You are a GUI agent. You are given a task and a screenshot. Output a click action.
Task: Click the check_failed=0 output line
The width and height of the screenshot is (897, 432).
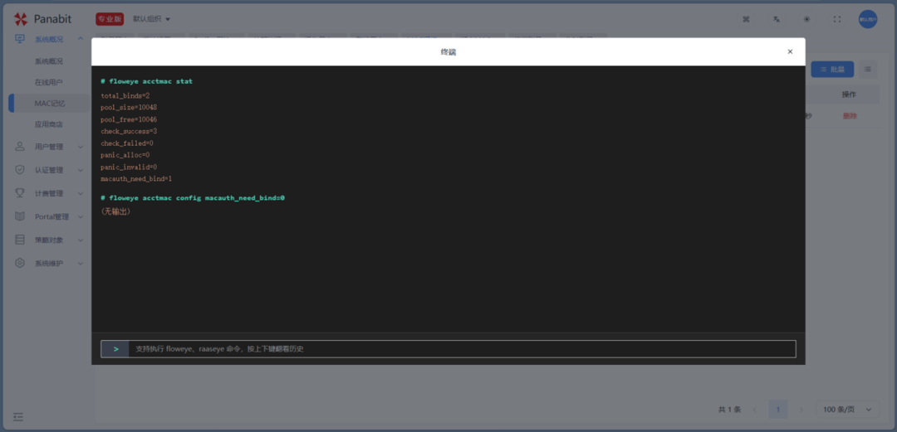[127, 143]
